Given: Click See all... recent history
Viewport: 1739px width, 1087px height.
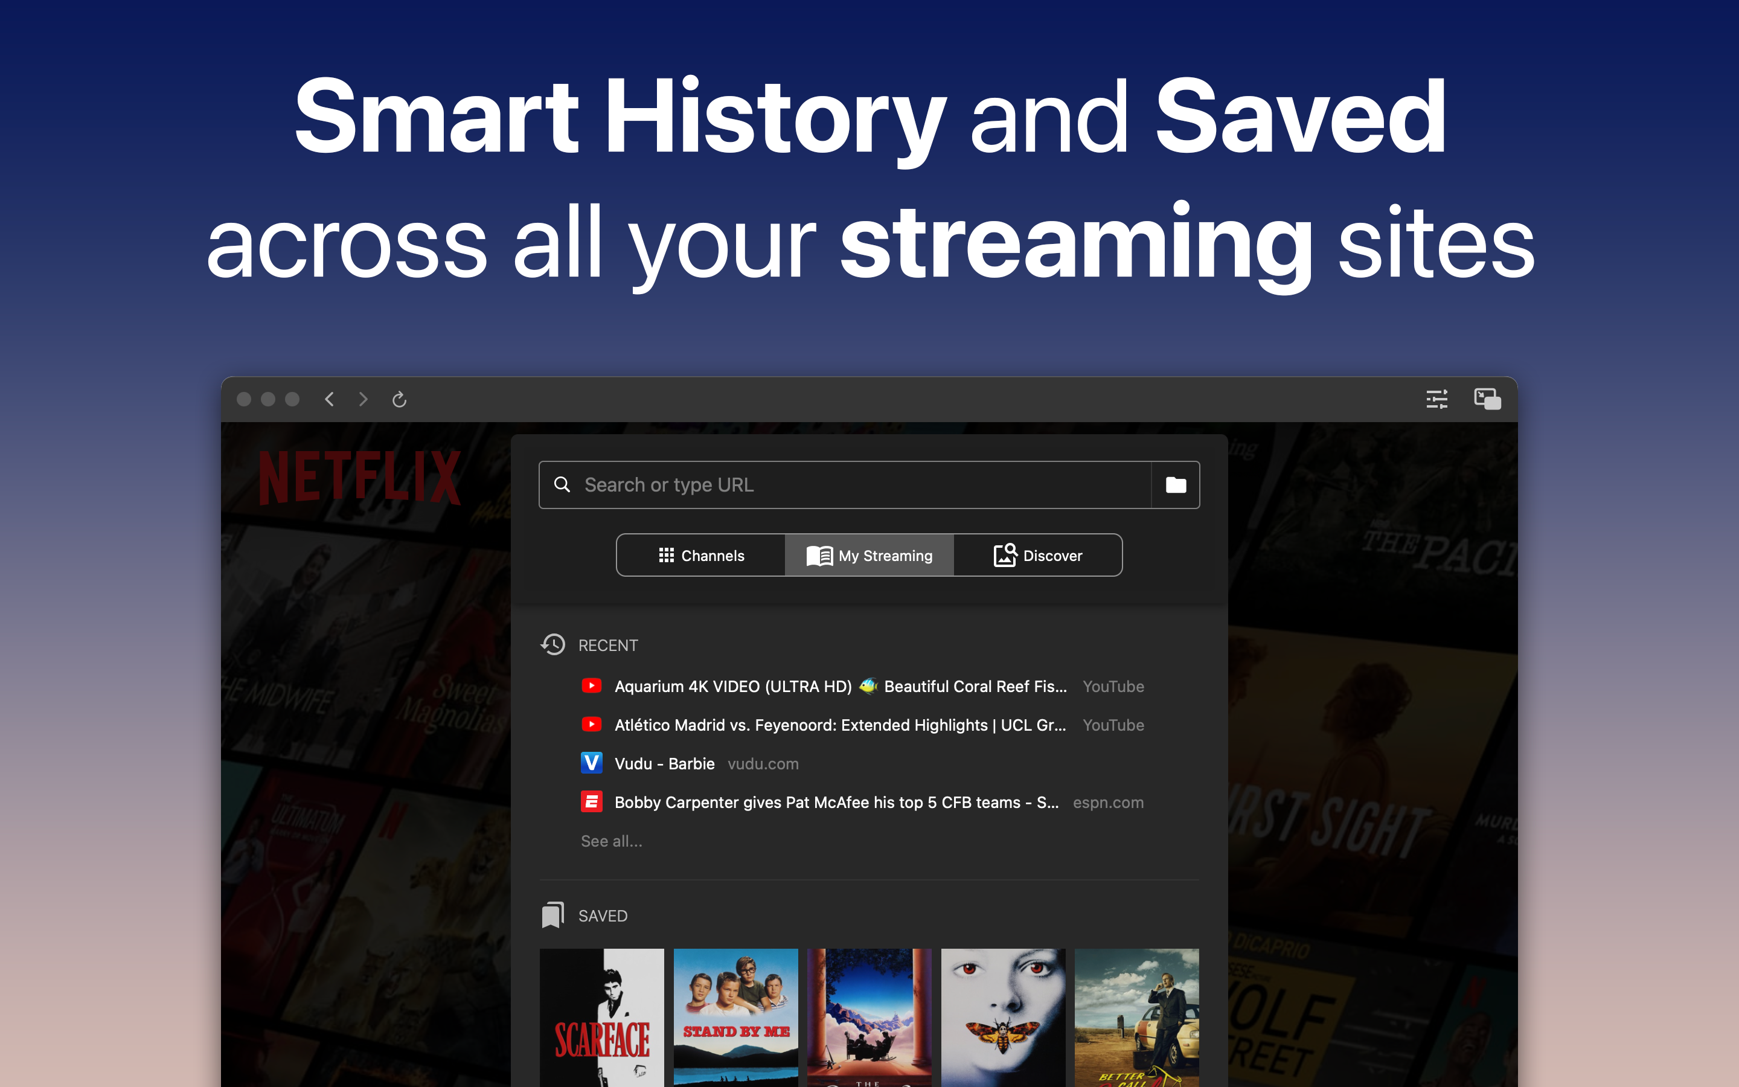Looking at the screenshot, I should coord(612,841).
